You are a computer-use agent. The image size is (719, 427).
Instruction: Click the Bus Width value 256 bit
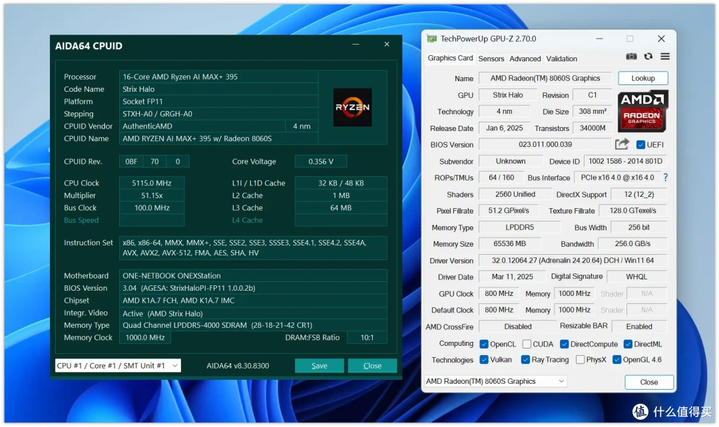(638, 227)
